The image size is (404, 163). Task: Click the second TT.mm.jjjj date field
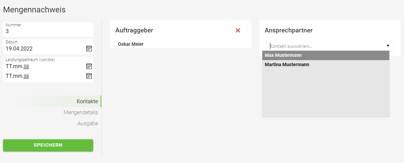click(40, 76)
